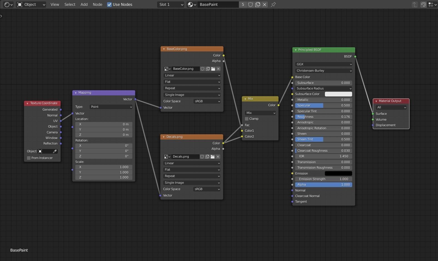Open the Mapping Type dropdown set to Point
The height and width of the screenshot is (261, 438).
pos(111,107)
